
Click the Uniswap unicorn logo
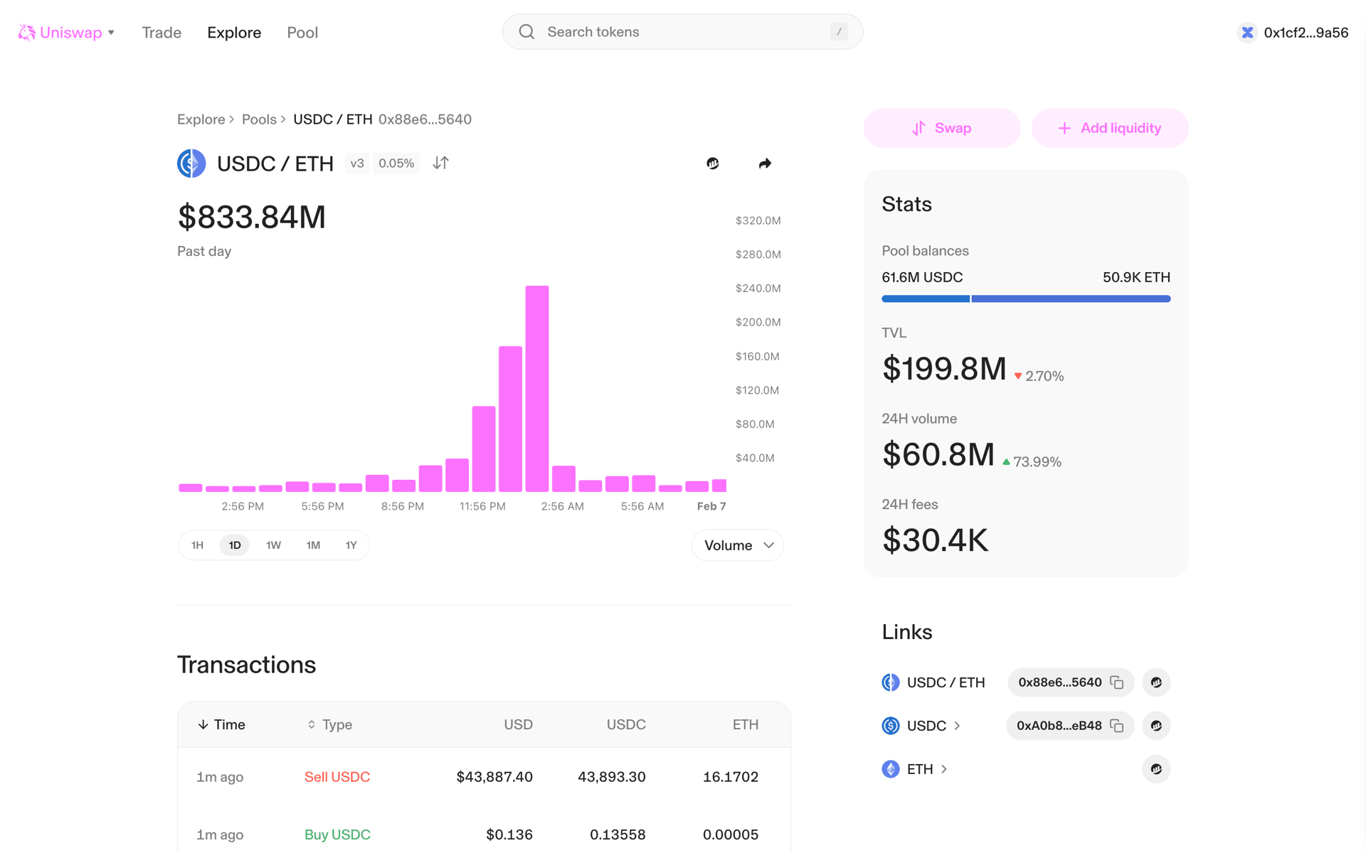(x=26, y=33)
